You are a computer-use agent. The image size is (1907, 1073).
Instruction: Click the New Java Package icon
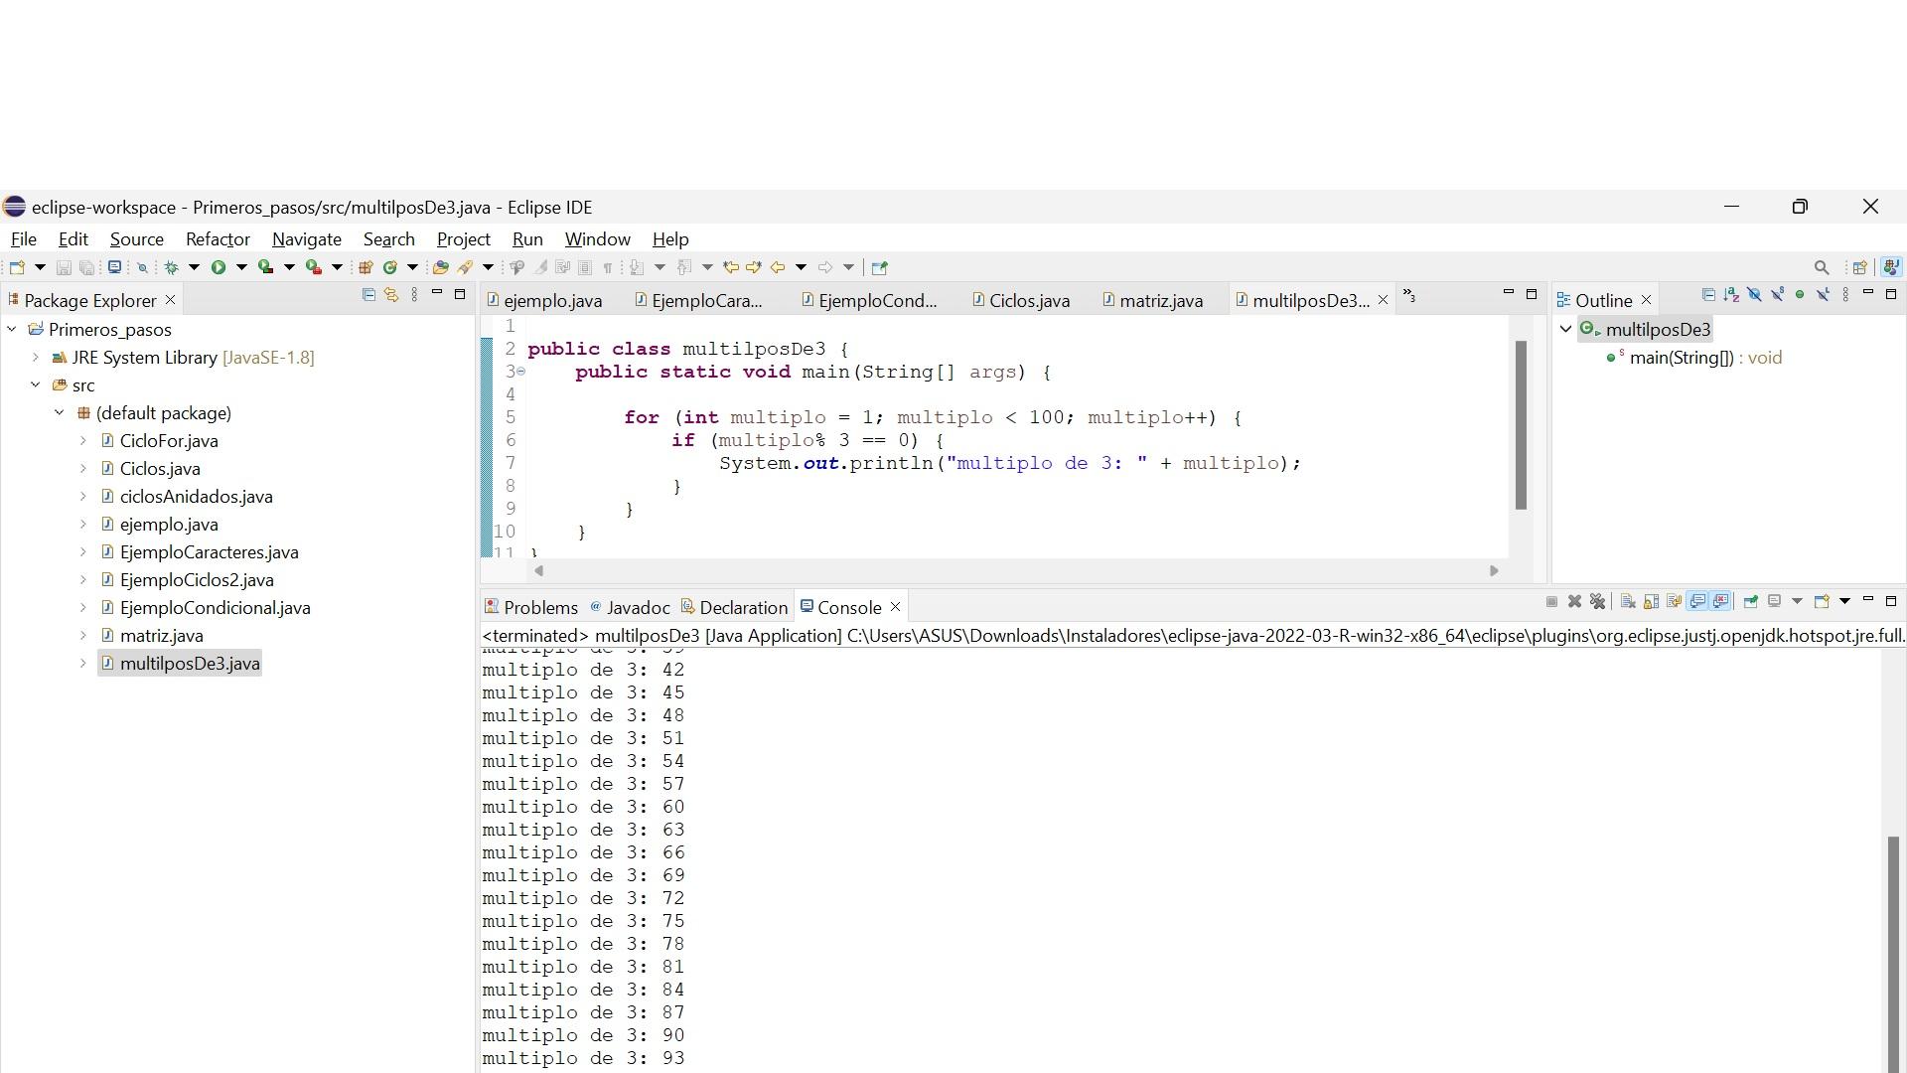[x=366, y=267]
